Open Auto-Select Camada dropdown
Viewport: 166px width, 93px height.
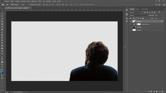(24, 5)
